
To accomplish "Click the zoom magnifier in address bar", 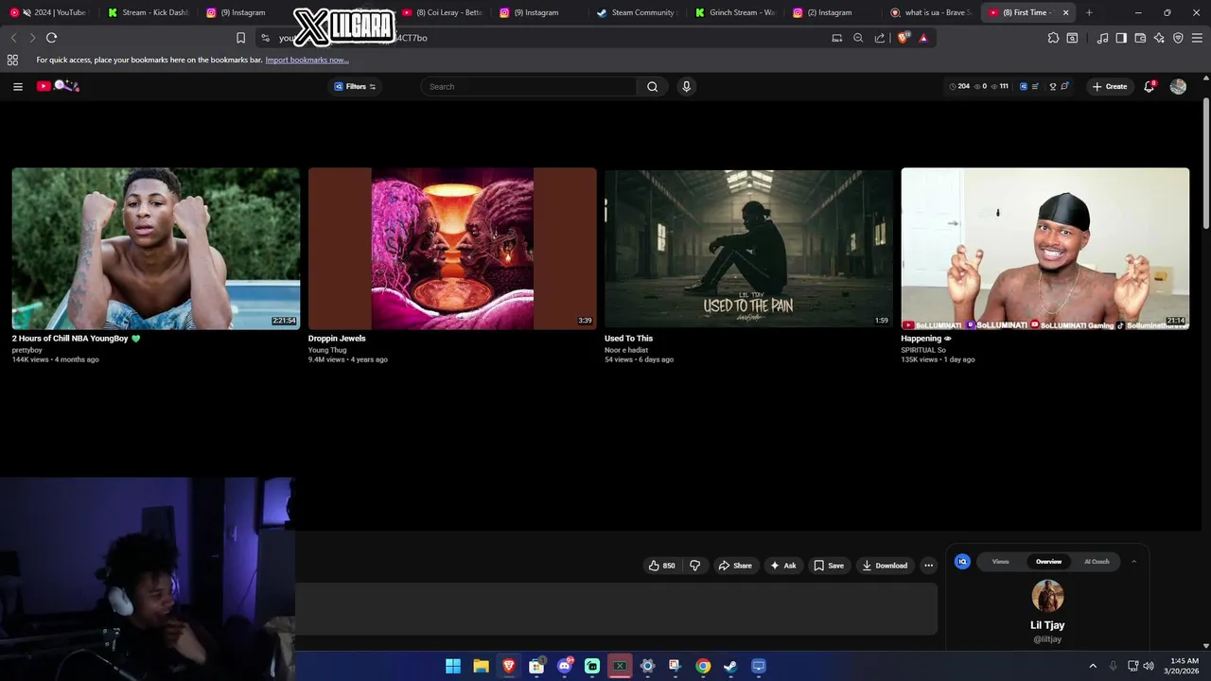I will 858,38.
